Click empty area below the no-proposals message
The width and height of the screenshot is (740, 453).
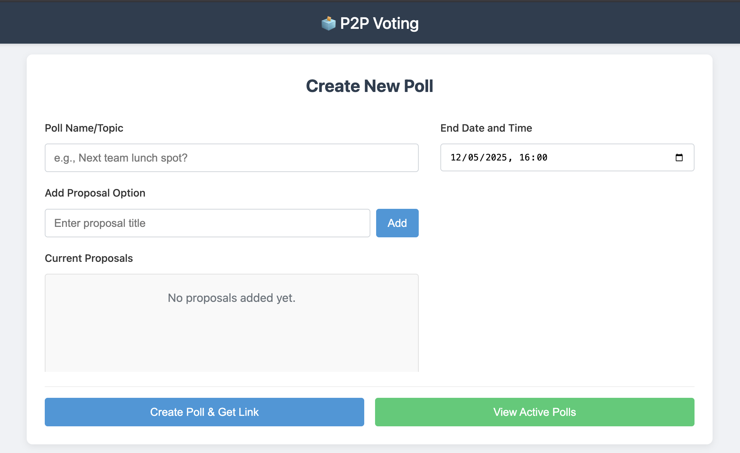coord(231,343)
